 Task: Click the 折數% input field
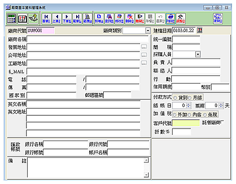point(181,131)
